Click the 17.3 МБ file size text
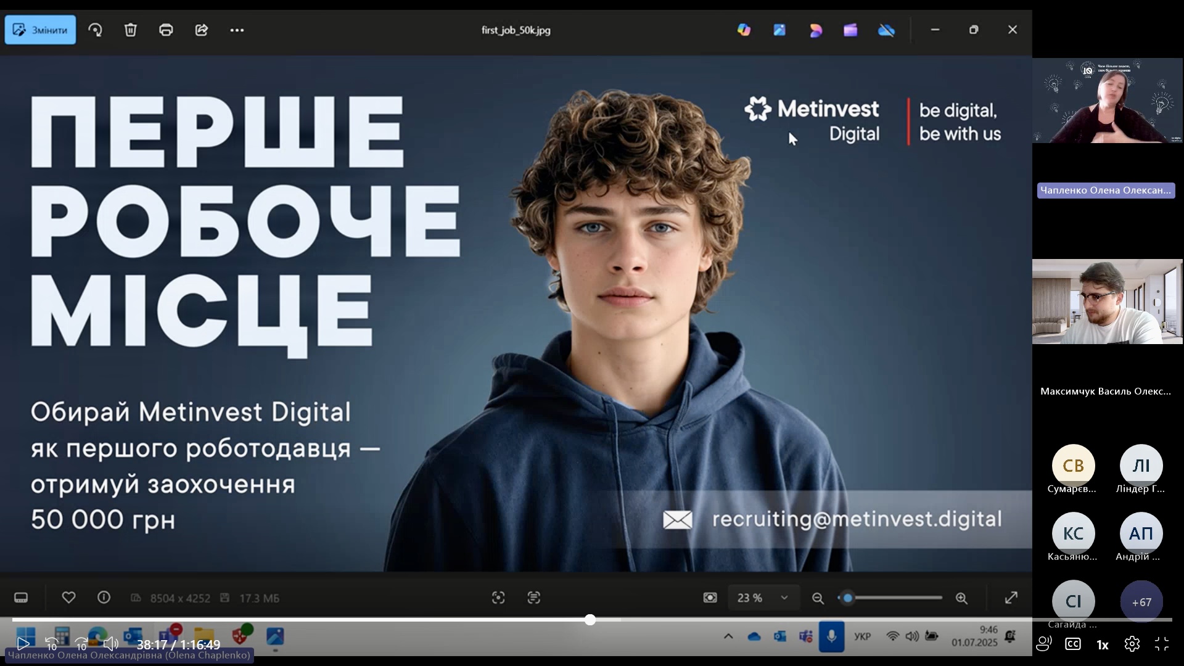The image size is (1184, 666). coord(259,598)
